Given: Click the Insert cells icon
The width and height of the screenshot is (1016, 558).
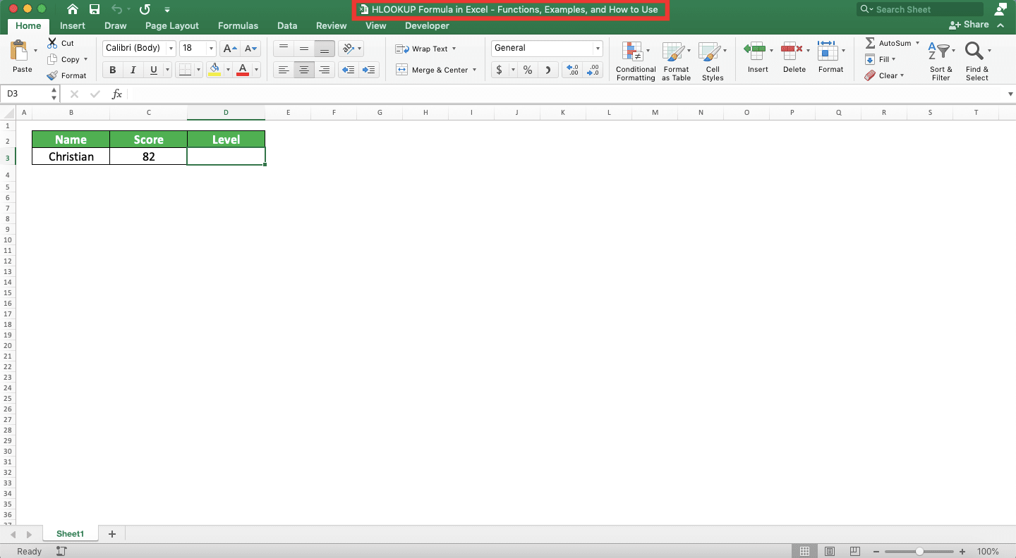Looking at the screenshot, I should 755,51.
